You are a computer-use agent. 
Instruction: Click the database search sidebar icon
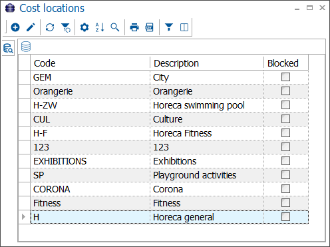[x=8, y=48]
